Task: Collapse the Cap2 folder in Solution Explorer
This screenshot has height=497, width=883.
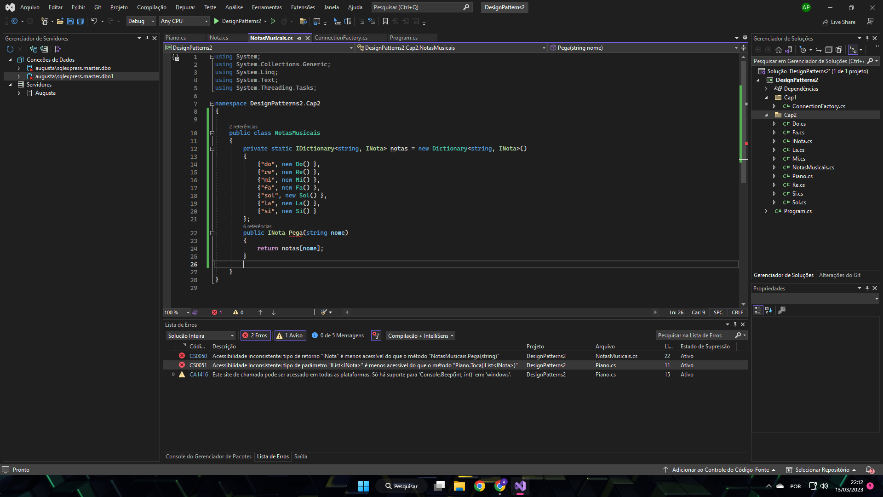Action: (766, 115)
